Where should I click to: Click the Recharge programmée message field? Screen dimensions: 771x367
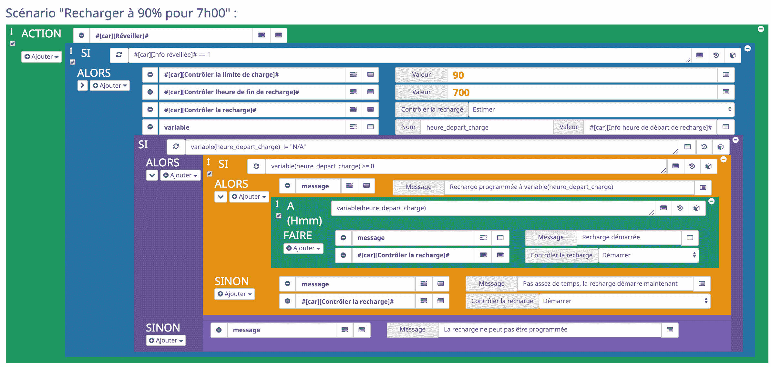point(570,187)
